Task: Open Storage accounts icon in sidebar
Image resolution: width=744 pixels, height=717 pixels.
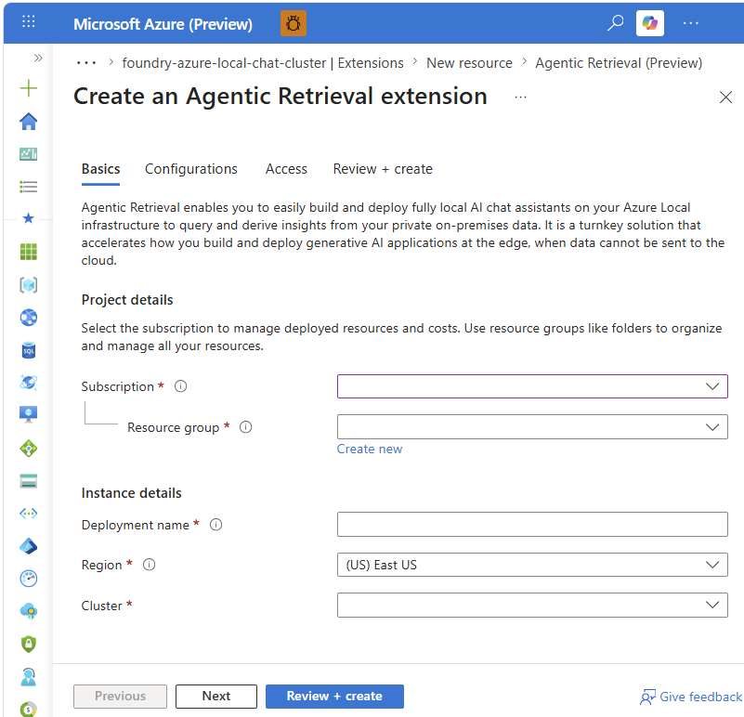Action: pyautogui.click(x=29, y=481)
